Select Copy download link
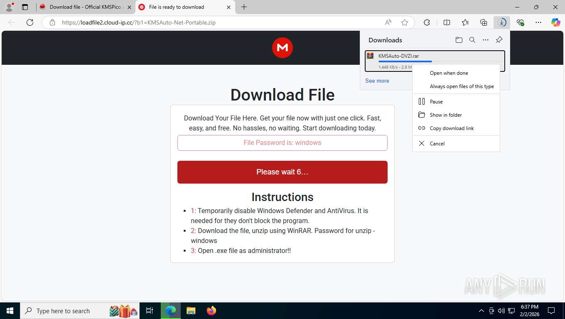Image resolution: width=565 pixels, height=319 pixels. 456,128
